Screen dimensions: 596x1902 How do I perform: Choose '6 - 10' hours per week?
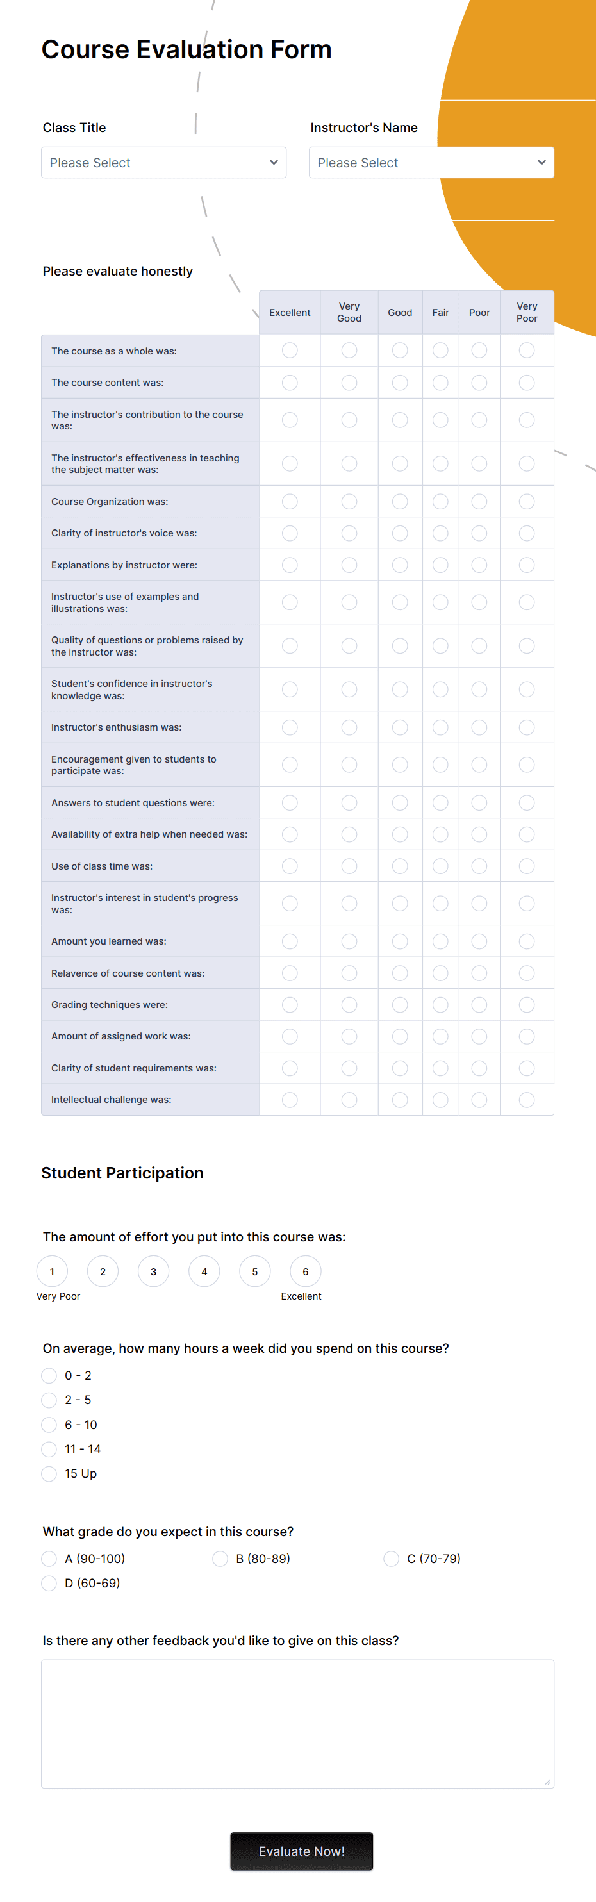tap(49, 1425)
